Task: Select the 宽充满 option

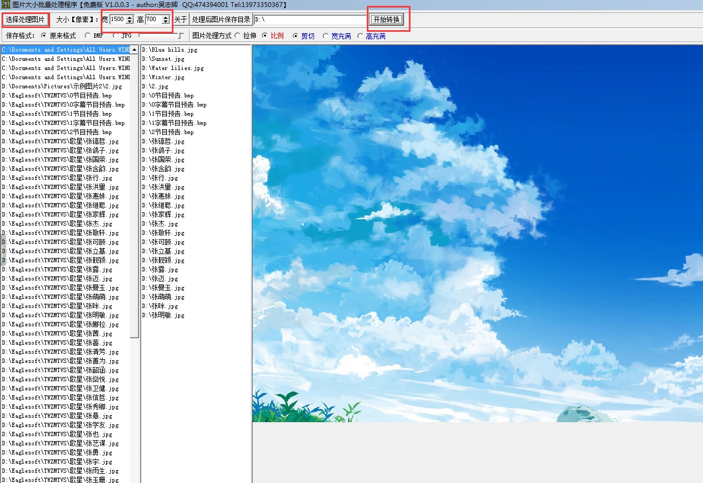Action: click(x=337, y=36)
